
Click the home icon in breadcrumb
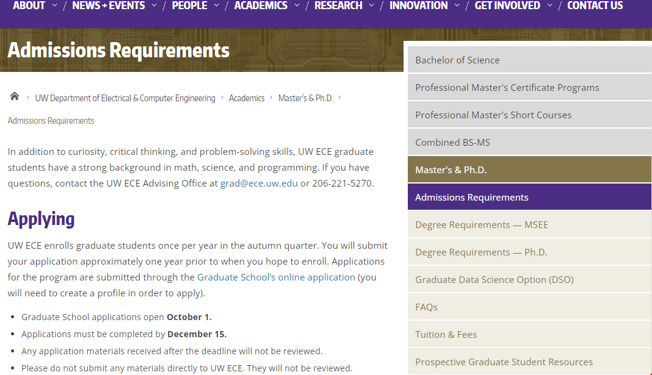click(15, 97)
